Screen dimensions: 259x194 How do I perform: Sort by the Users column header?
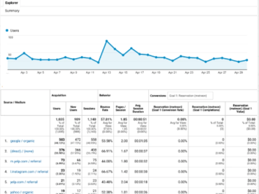[57, 109]
